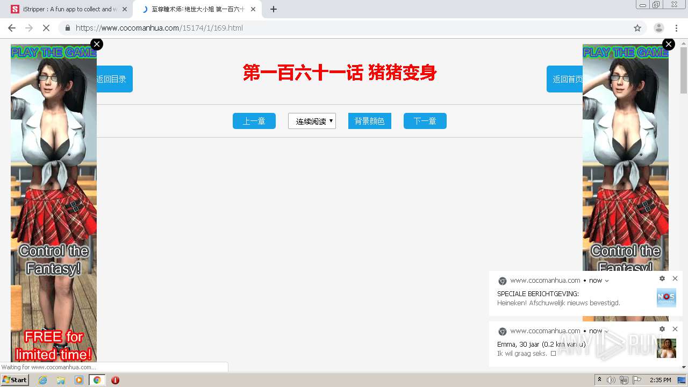Viewport: 688px width, 387px height.
Task: Open the red Opera-style taskbar icon
Action: (x=115, y=380)
